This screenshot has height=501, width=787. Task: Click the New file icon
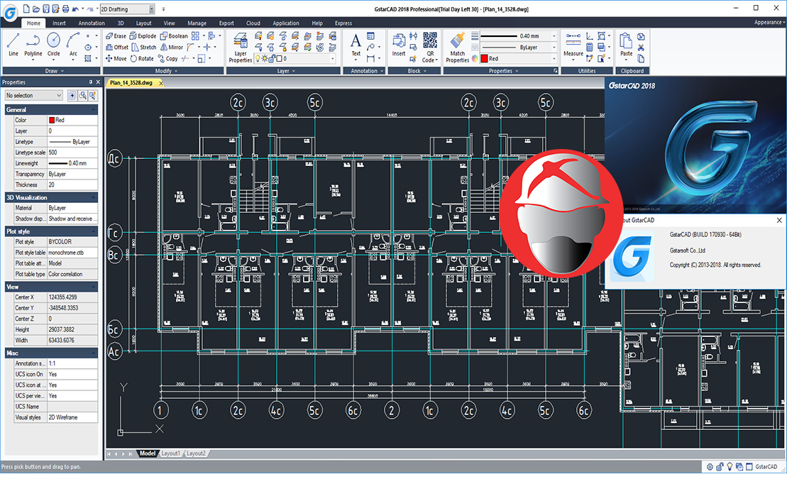[26, 9]
